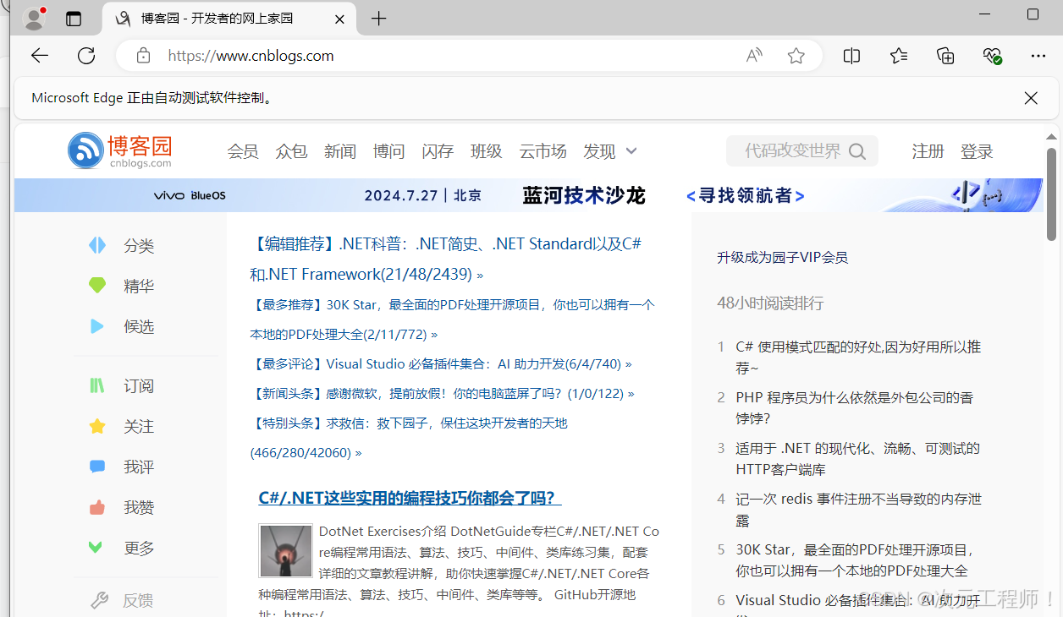
Task: Click the search magnifier icon
Action: tap(857, 151)
